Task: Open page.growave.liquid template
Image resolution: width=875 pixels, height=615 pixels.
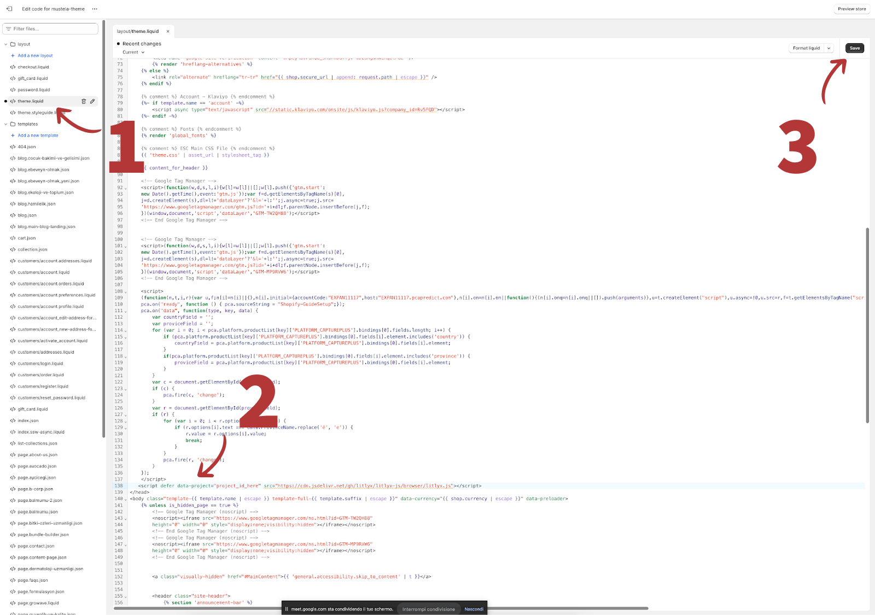Action: coord(38,603)
